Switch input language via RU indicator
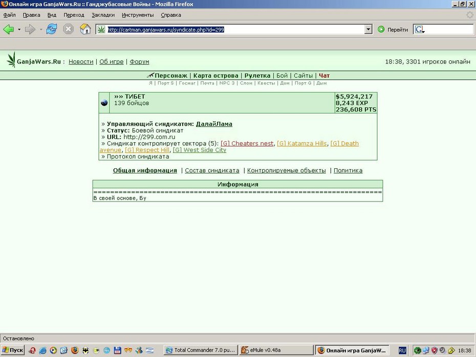Viewport: 476px width, 357px height. pos(402,350)
